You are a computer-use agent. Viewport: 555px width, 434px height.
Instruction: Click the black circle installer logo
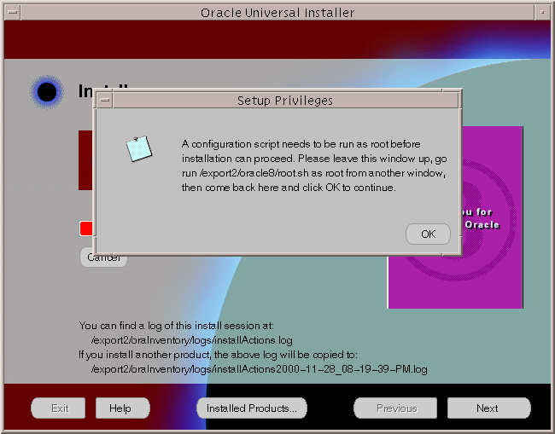[x=47, y=92]
